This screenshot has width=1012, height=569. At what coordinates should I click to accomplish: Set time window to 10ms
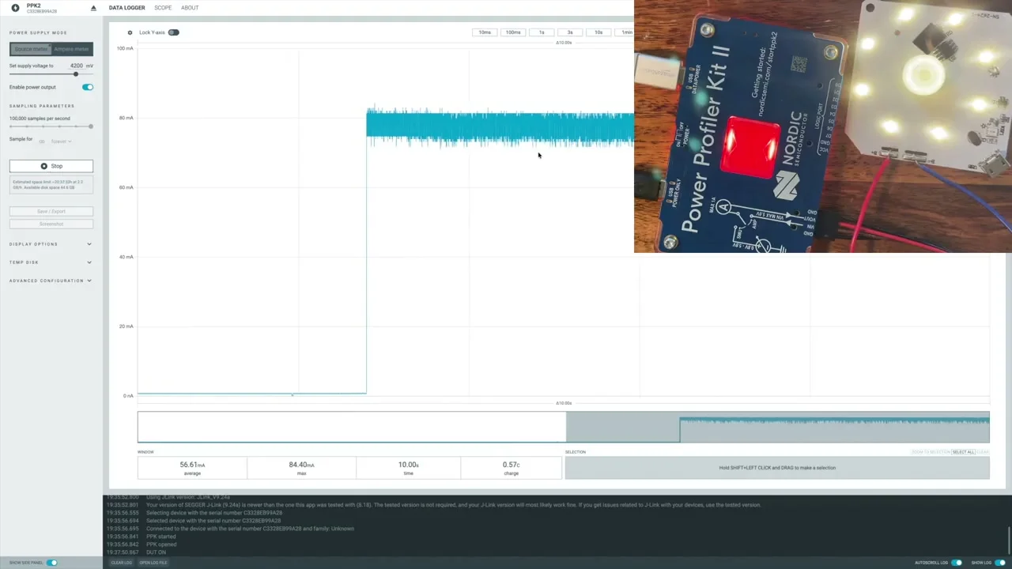point(485,32)
